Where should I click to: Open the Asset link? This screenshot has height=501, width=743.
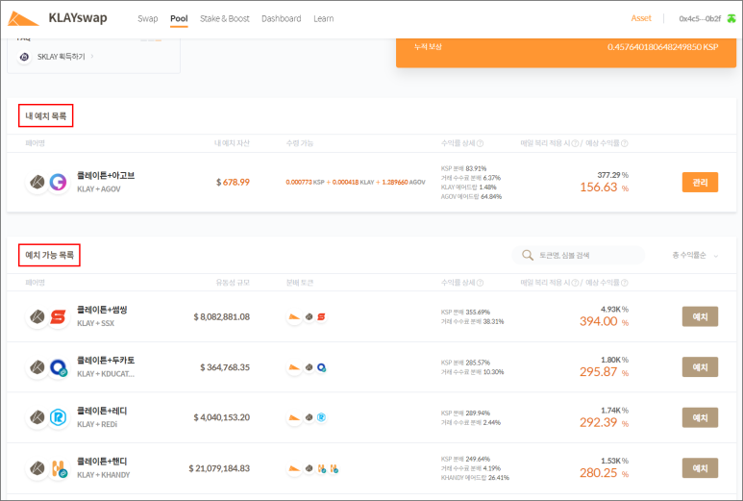tap(641, 18)
